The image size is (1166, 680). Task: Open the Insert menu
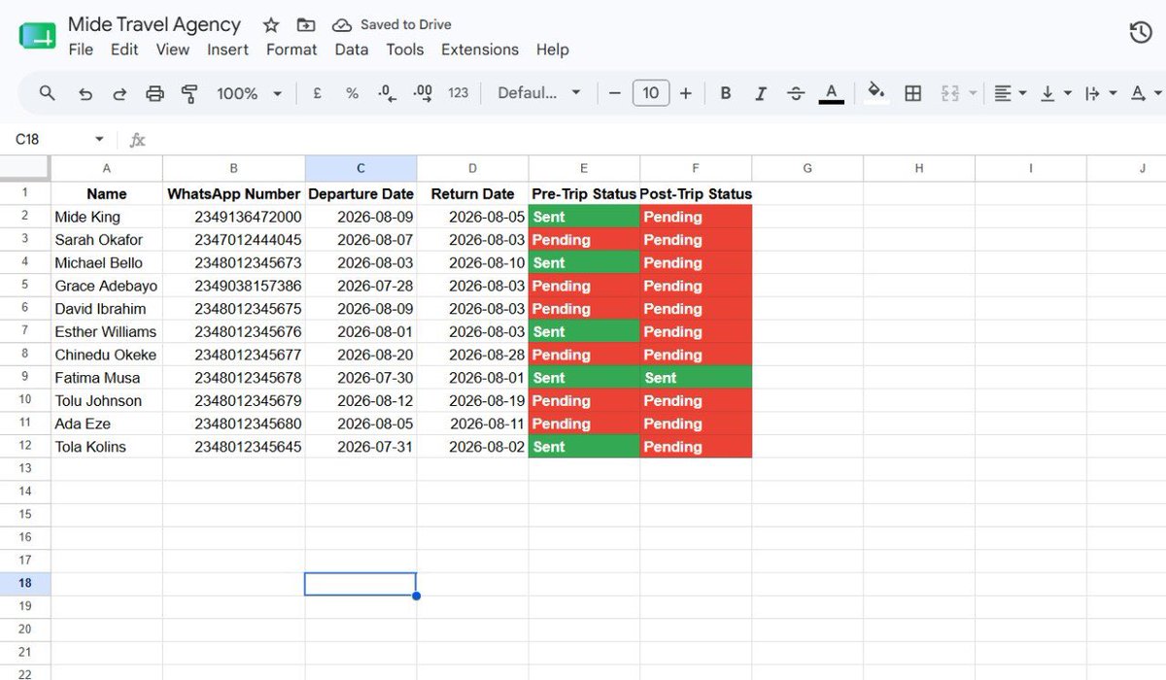pos(227,50)
